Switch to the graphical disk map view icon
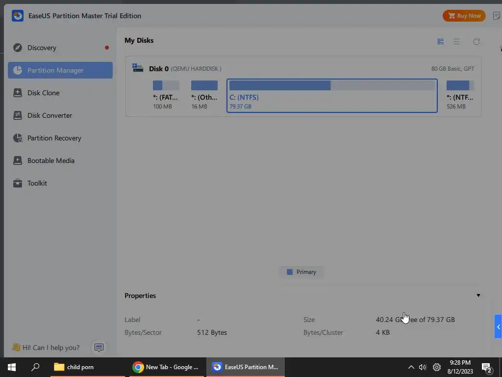This screenshot has height=377, width=502. pos(441,42)
